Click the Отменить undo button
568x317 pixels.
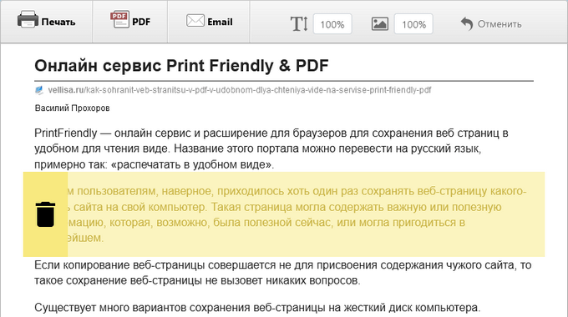pyautogui.click(x=491, y=24)
